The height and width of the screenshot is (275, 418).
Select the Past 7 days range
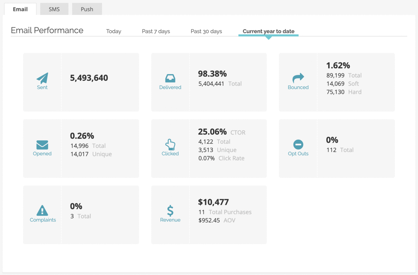point(156,31)
